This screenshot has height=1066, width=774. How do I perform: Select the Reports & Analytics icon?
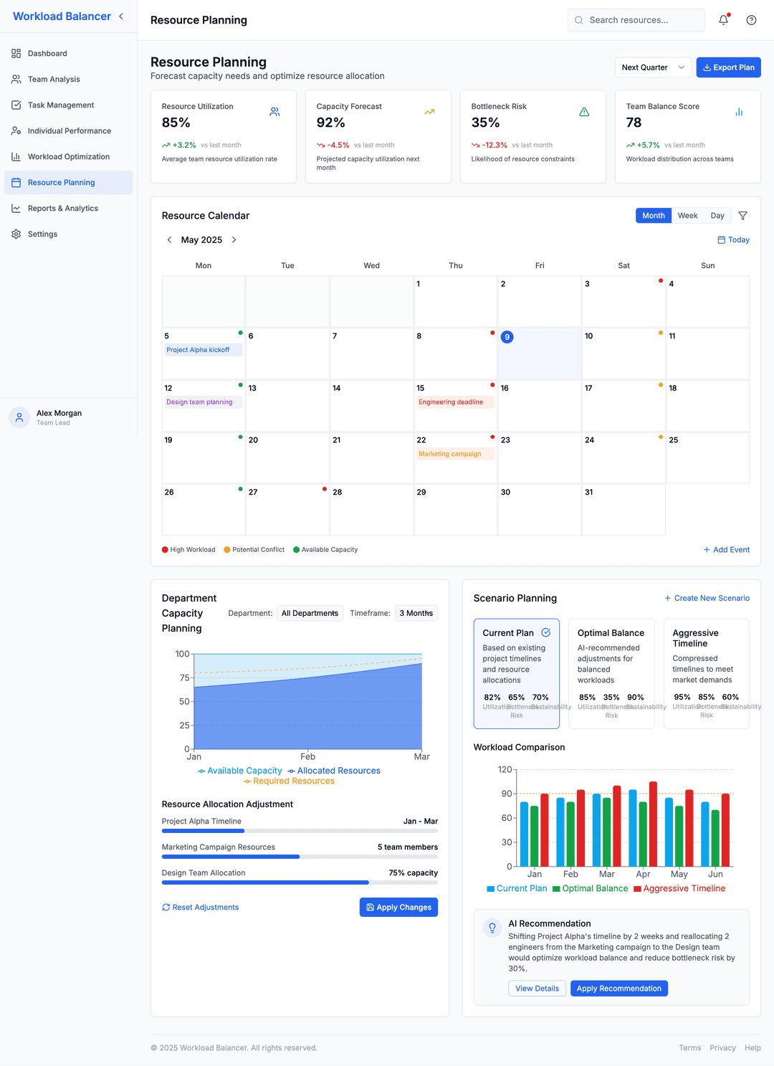16,208
